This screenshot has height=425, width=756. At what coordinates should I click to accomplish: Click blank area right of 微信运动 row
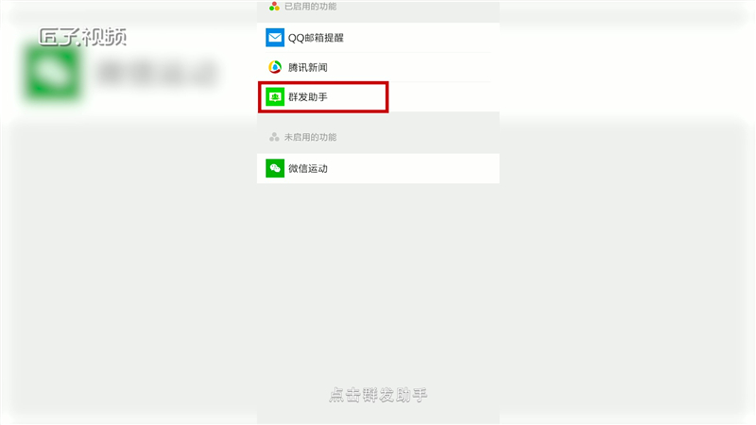click(414, 168)
